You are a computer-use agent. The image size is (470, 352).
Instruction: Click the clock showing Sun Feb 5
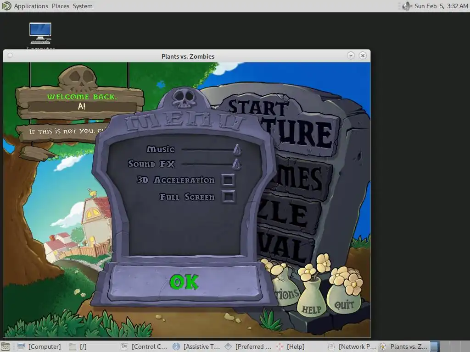pyautogui.click(x=441, y=6)
